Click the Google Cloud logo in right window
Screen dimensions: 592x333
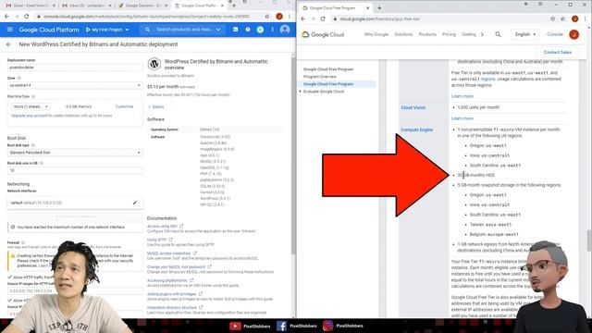pyautogui.click(x=323, y=34)
